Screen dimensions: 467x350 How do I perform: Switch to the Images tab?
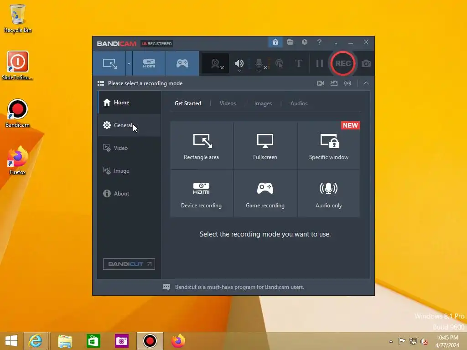[263, 103]
